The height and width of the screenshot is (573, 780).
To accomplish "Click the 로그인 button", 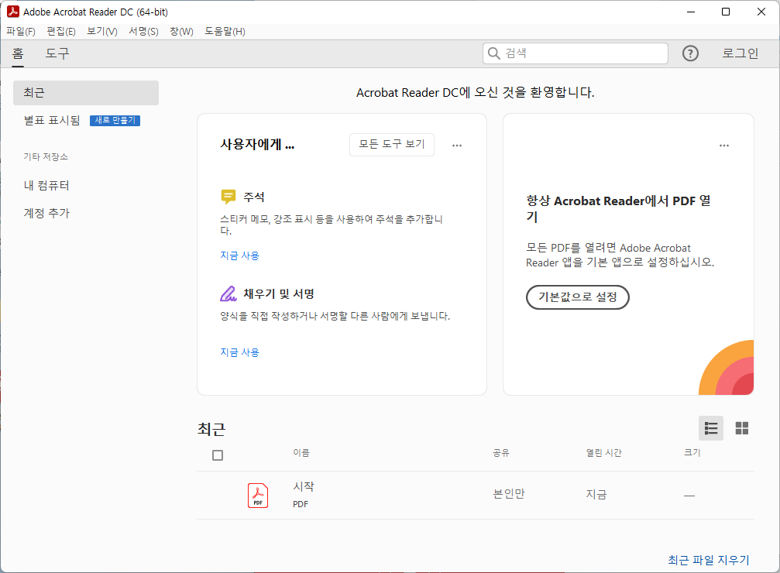I will pyautogui.click(x=740, y=53).
